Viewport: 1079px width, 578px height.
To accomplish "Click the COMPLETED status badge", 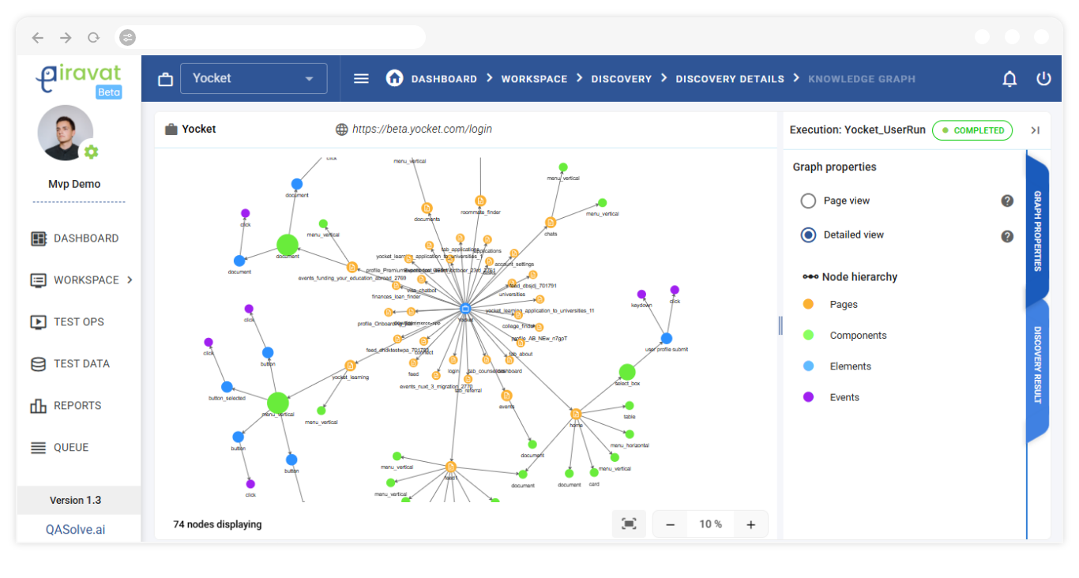I will click(972, 130).
